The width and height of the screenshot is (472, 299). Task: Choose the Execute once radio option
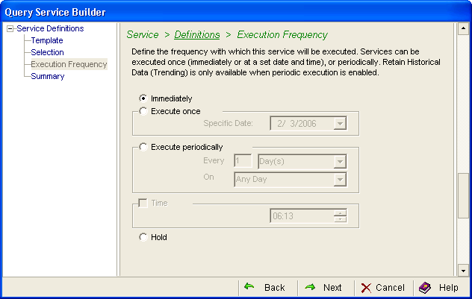pos(143,111)
